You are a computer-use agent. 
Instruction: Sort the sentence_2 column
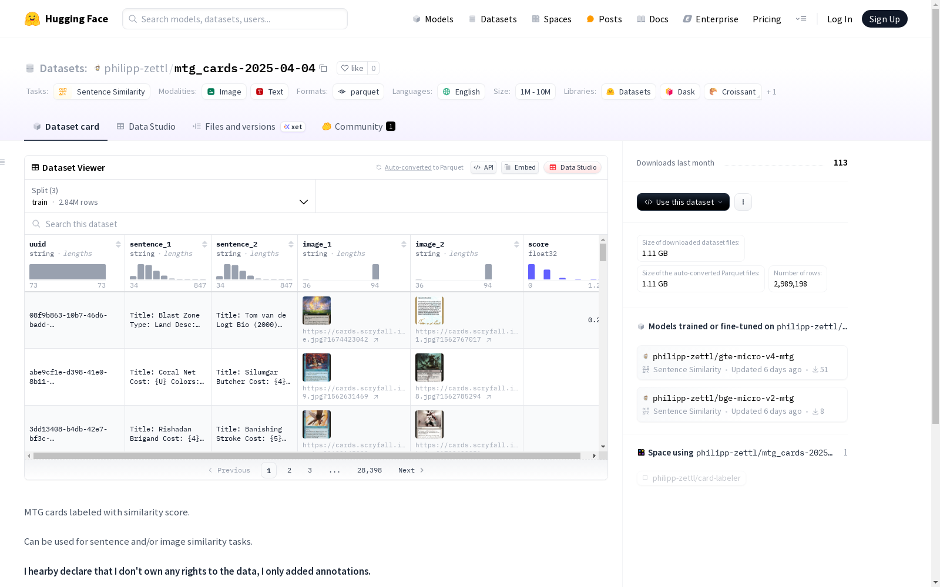click(x=291, y=244)
